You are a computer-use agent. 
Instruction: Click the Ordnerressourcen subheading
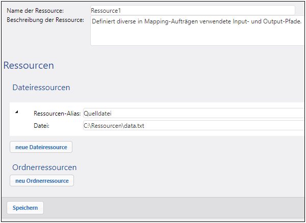click(x=45, y=167)
